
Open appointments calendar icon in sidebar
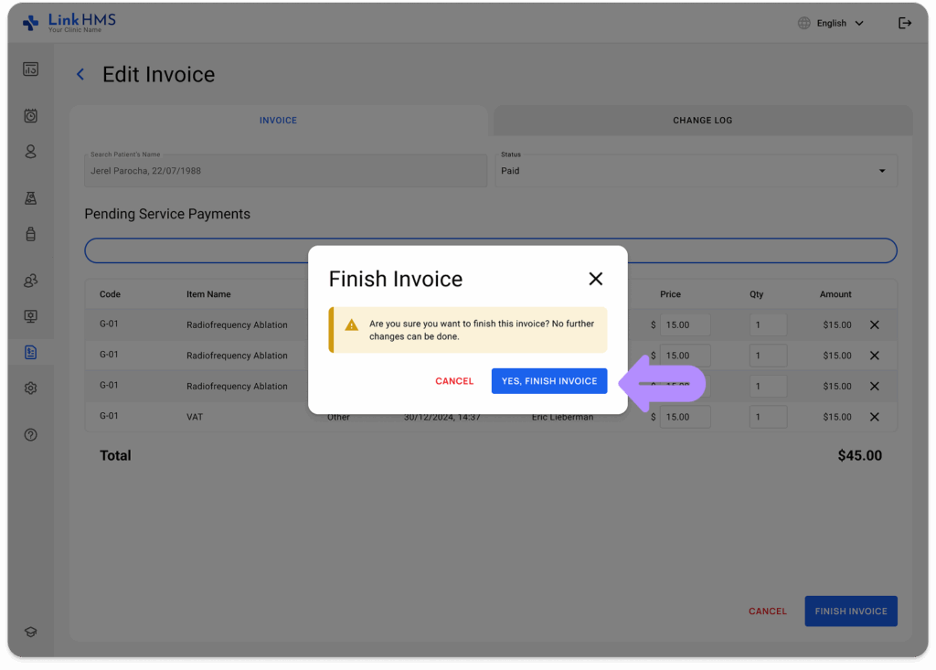30,115
